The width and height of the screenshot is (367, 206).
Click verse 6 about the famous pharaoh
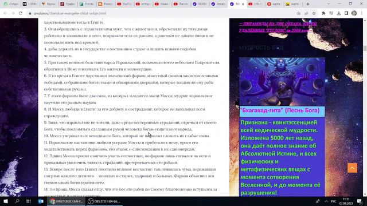131,82
